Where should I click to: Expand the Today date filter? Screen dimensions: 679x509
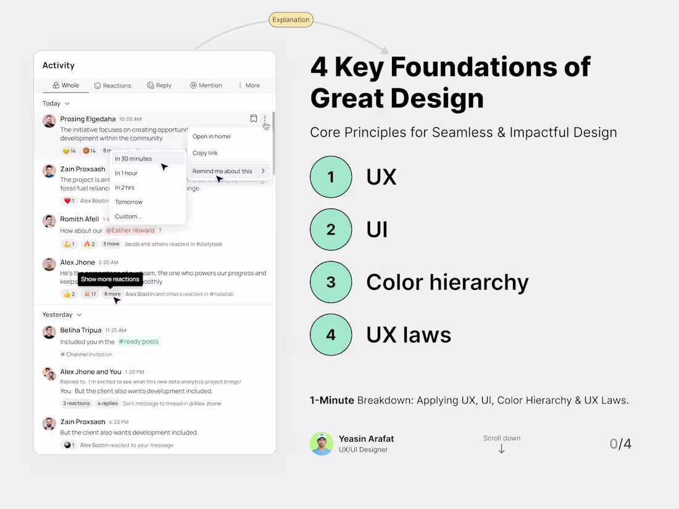55,103
